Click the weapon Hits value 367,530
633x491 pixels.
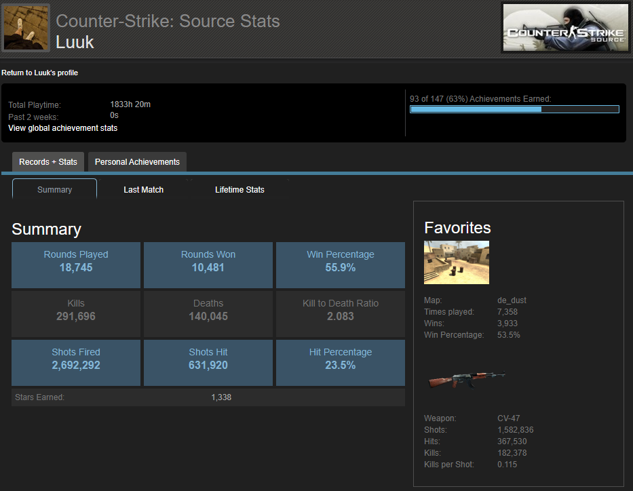[512, 441]
